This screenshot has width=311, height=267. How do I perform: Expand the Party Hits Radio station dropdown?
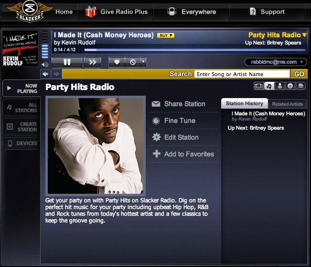278,35
